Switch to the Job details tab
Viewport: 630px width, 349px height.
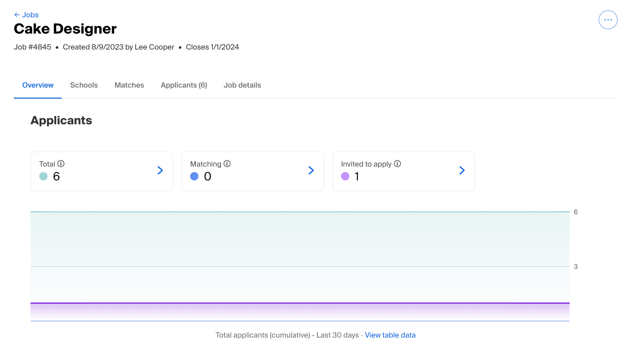(242, 85)
